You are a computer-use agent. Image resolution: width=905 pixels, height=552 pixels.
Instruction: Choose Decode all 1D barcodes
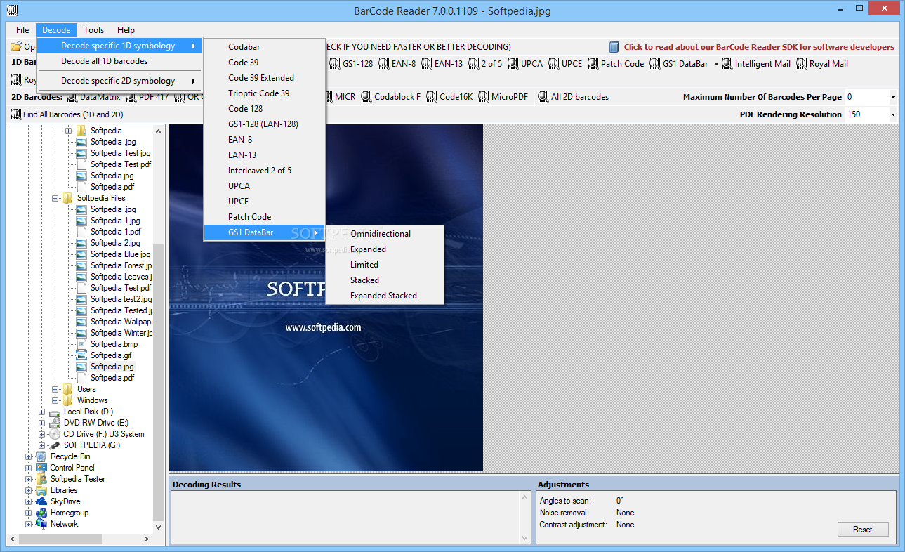point(120,61)
